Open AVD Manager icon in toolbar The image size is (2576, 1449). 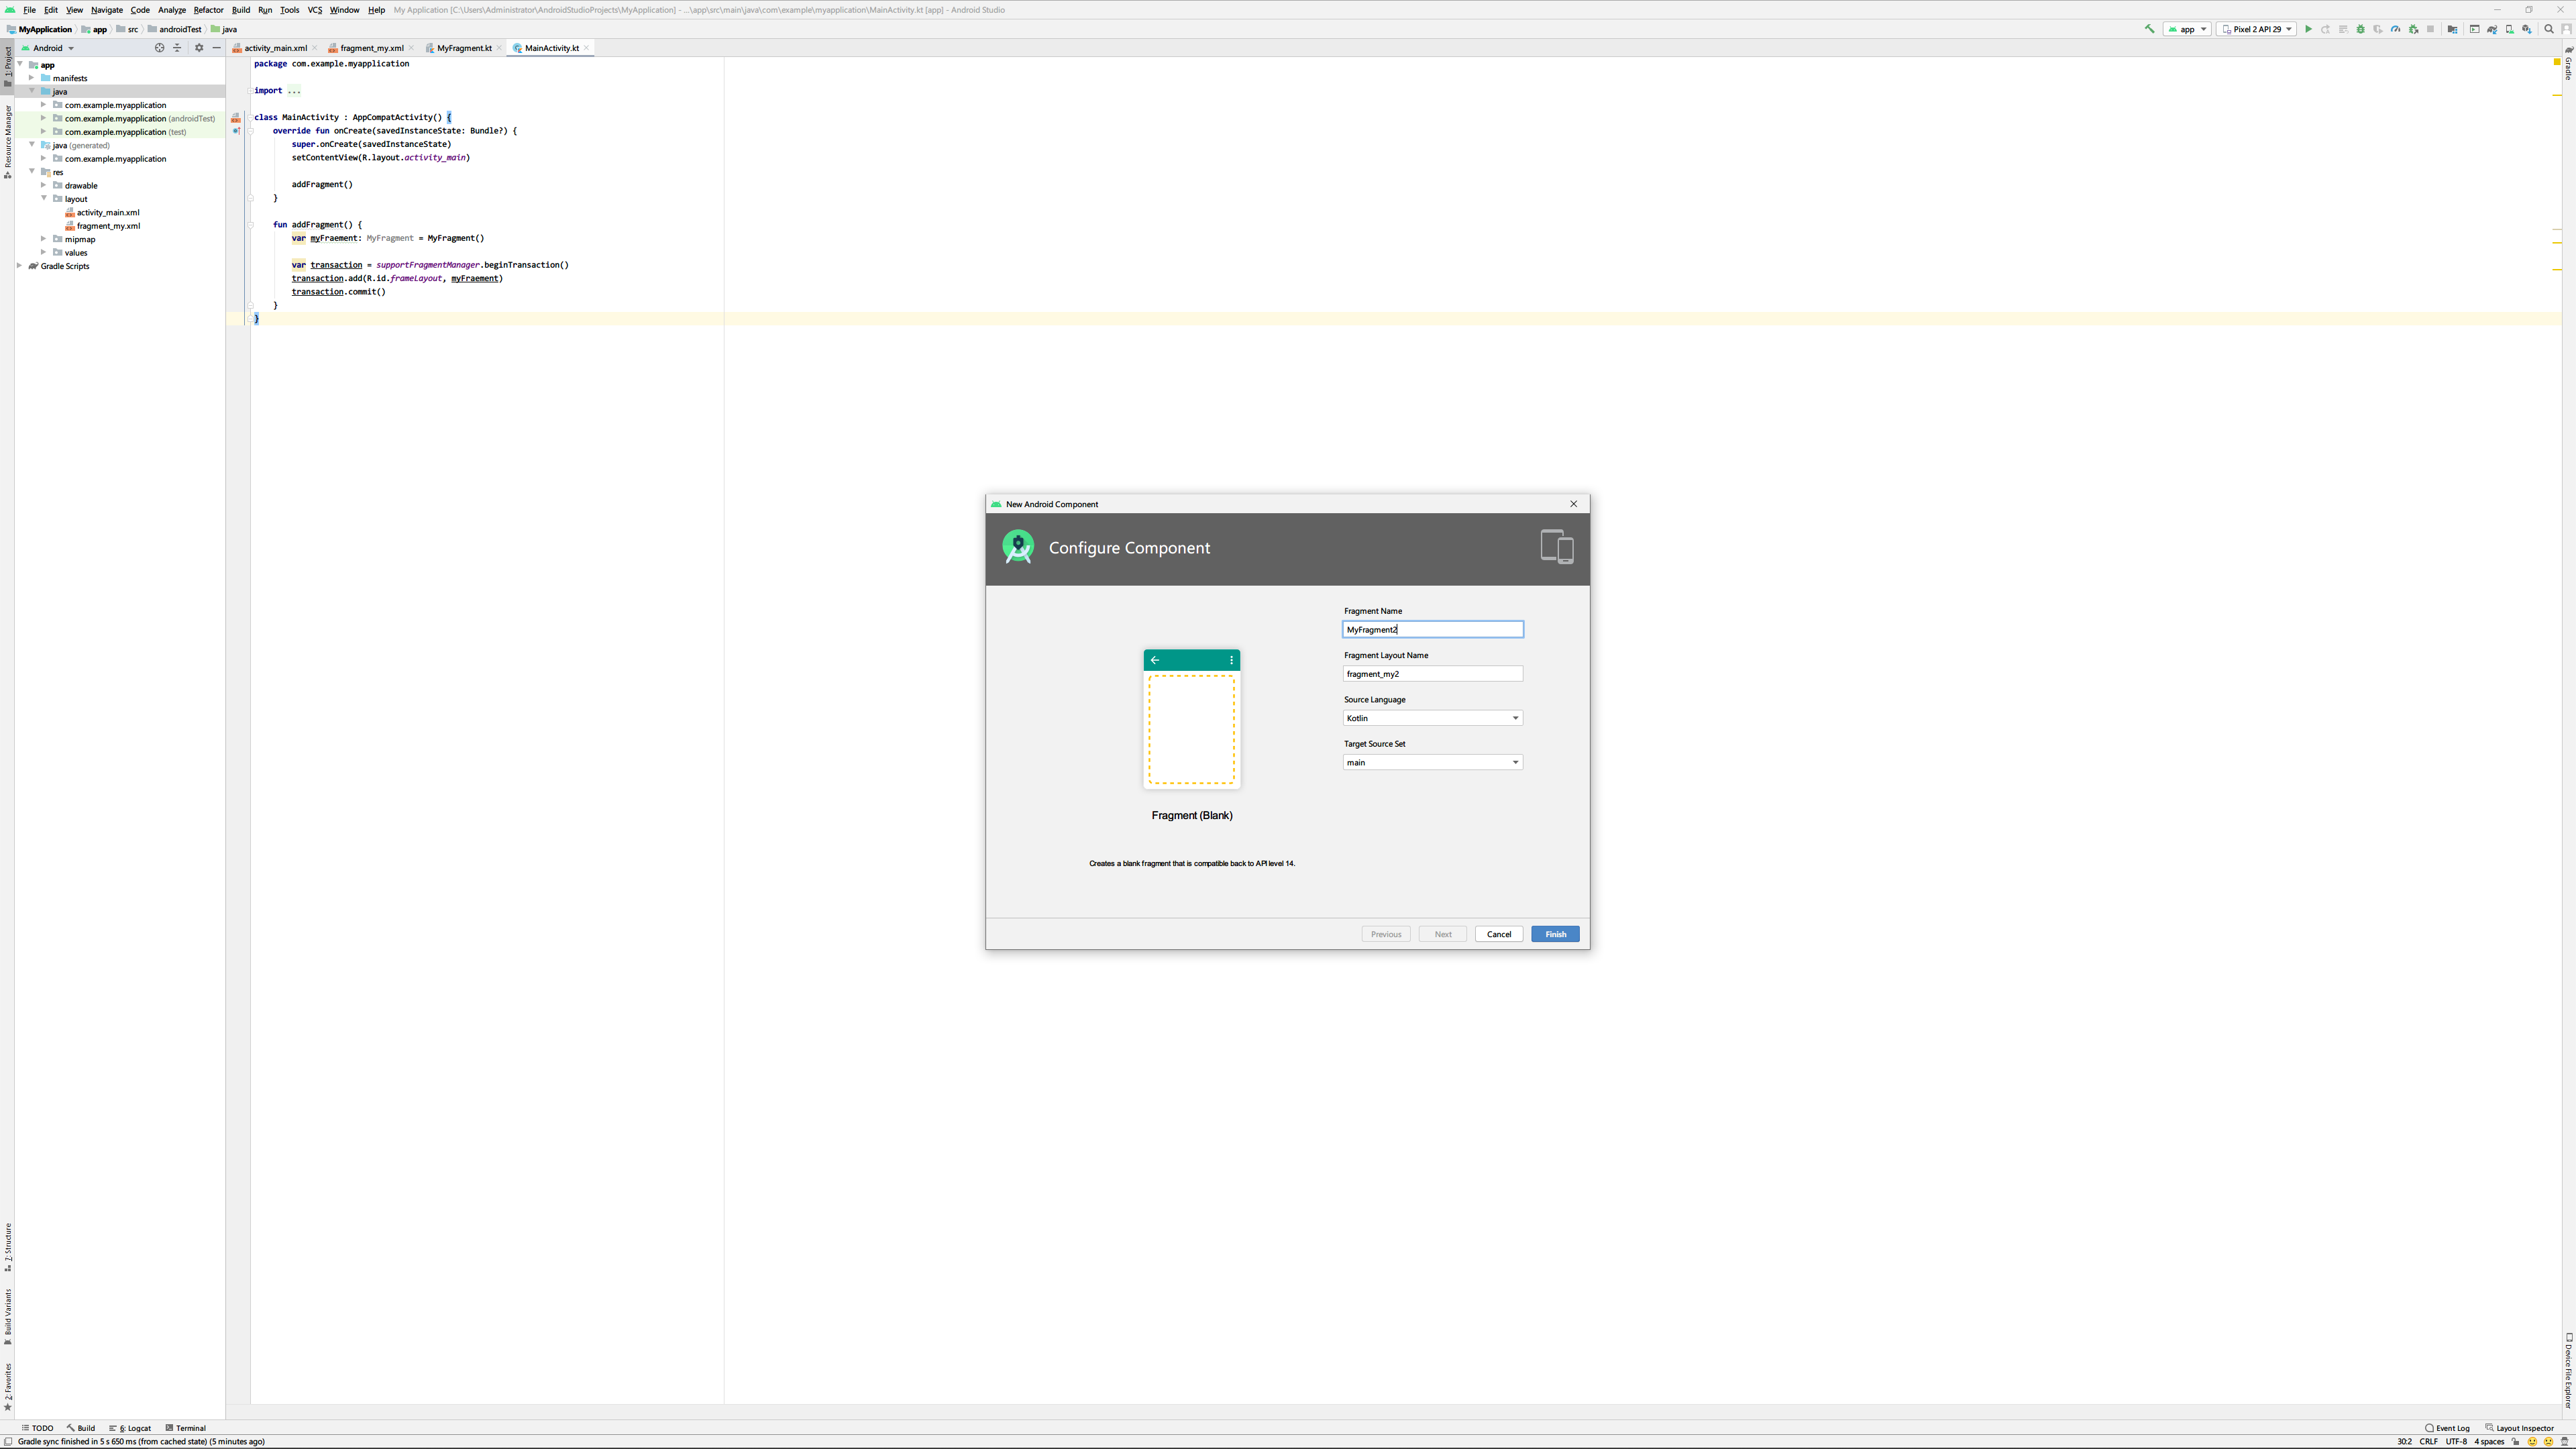[x=2509, y=29]
